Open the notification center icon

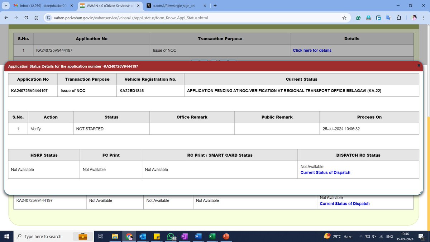click(421, 236)
